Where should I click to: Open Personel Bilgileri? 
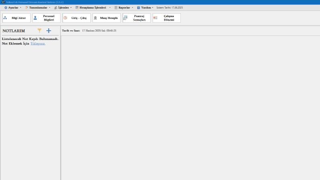click(x=46, y=18)
